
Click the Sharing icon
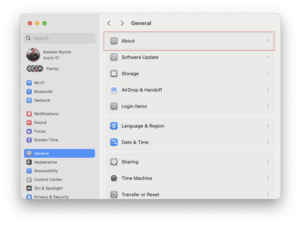[x=114, y=162]
